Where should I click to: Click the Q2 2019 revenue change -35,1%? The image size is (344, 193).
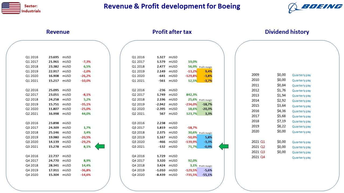point(86,104)
